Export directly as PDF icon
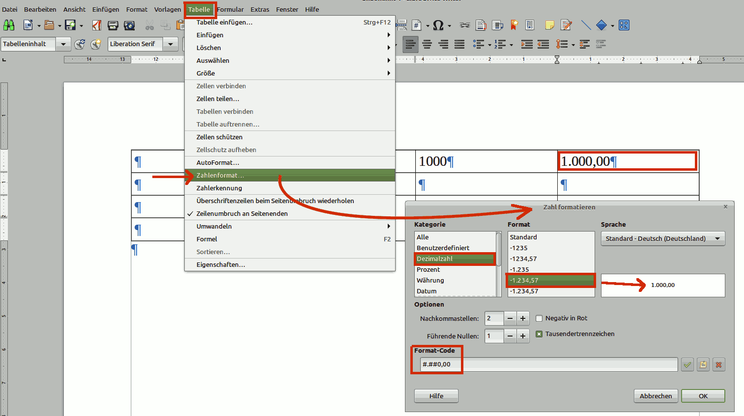 [x=97, y=25]
